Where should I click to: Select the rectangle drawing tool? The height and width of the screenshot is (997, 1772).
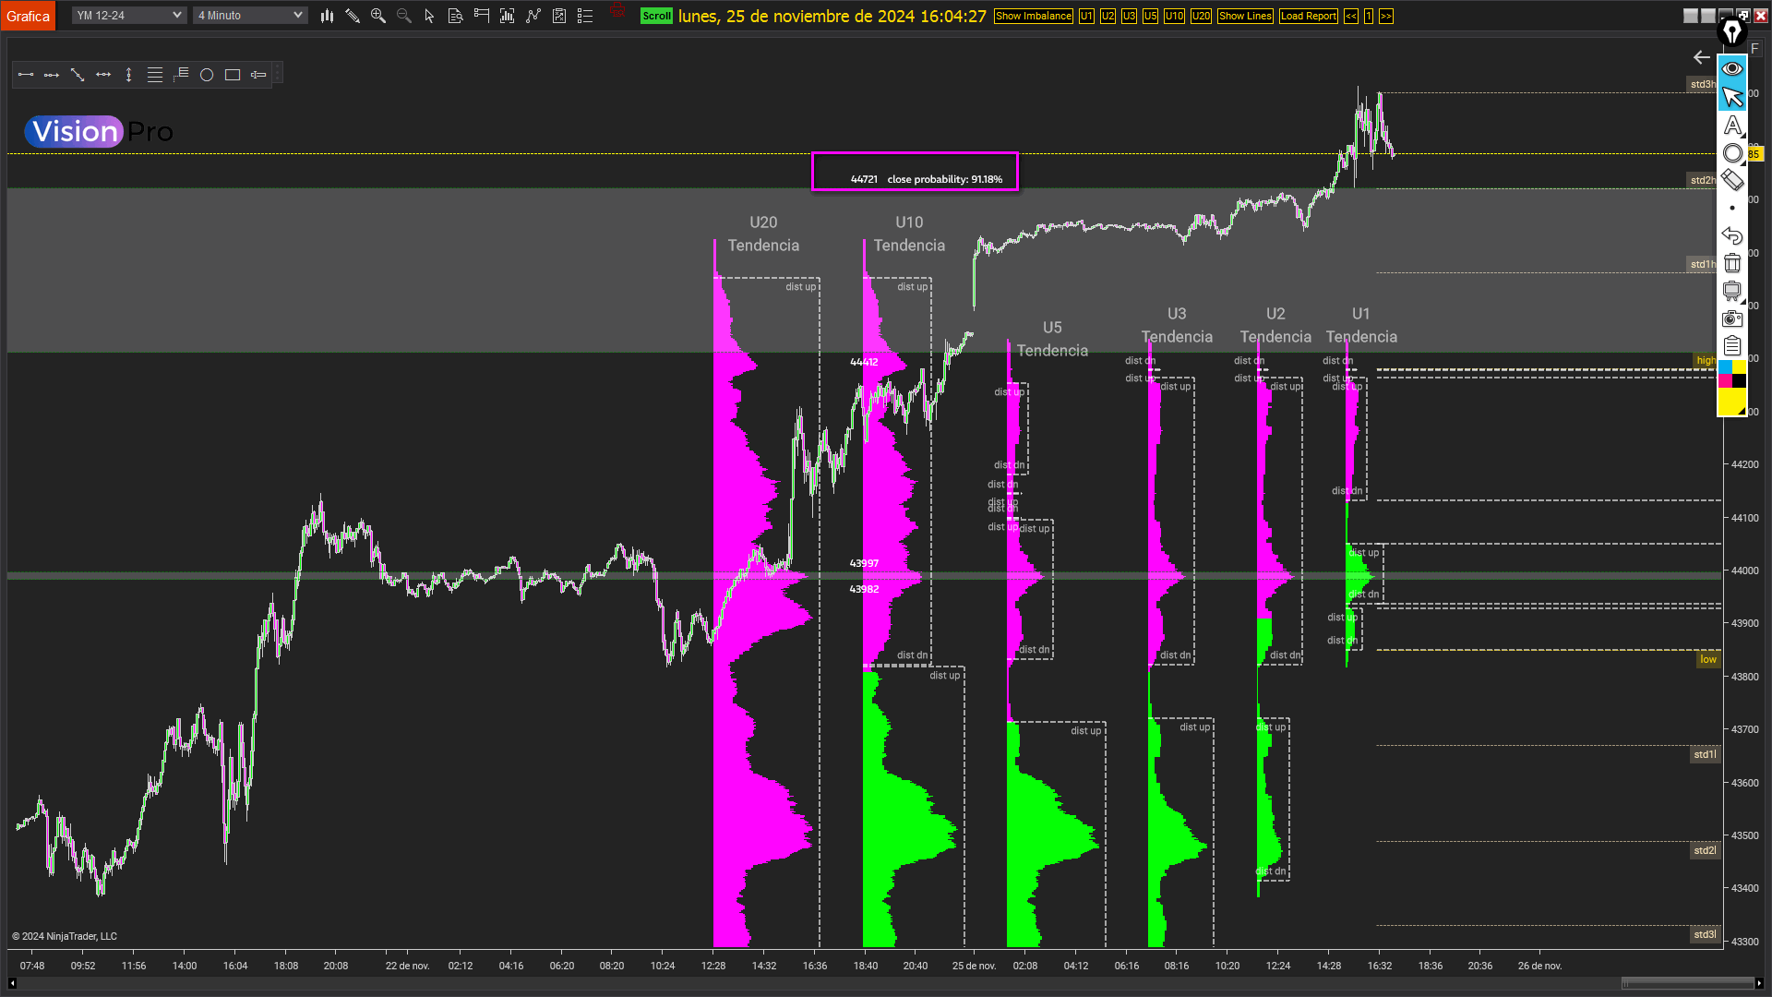[x=233, y=75]
